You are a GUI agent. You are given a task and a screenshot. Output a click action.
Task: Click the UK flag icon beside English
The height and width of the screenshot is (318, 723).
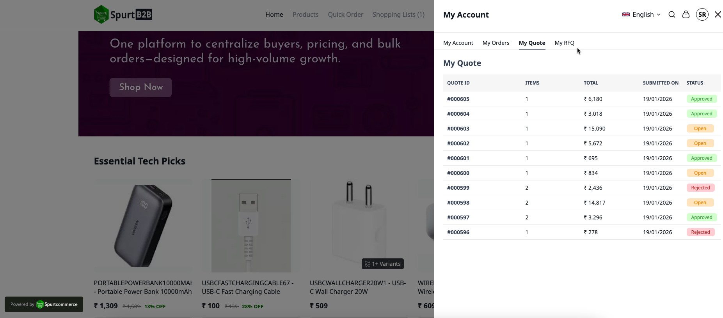(625, 14)
